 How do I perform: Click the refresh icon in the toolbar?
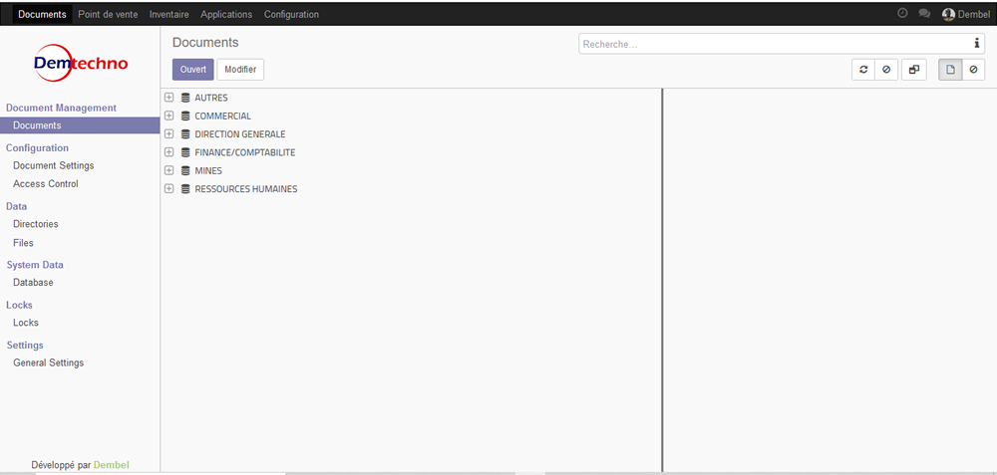[863, 70]
